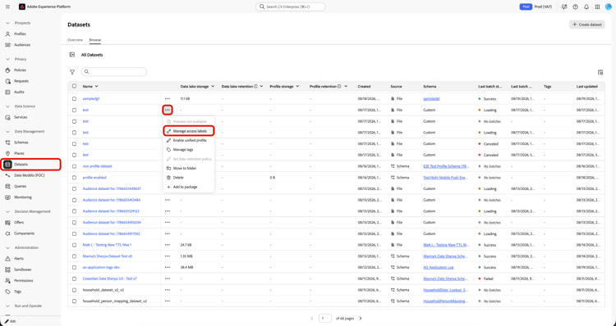616x326 pixels.
Task: Check household_person_mapping_dataset_v2 row checkbox
Action: pyautogui.click(x=74, y=301)
